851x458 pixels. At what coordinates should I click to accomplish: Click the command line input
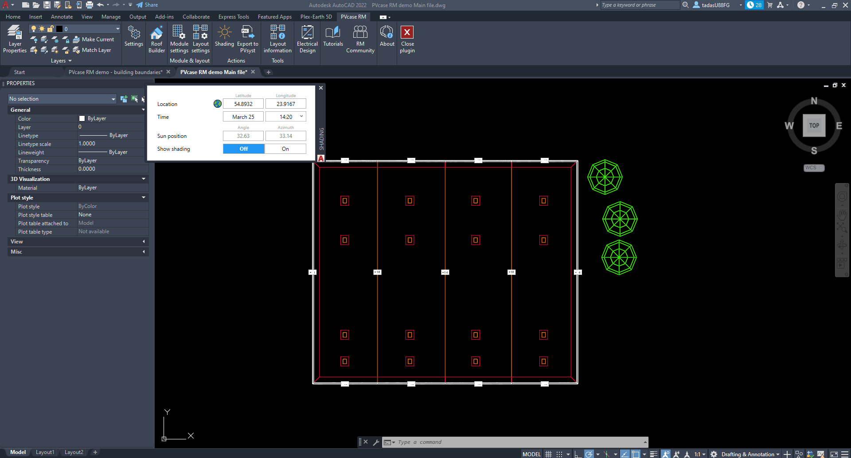point(519,442)
